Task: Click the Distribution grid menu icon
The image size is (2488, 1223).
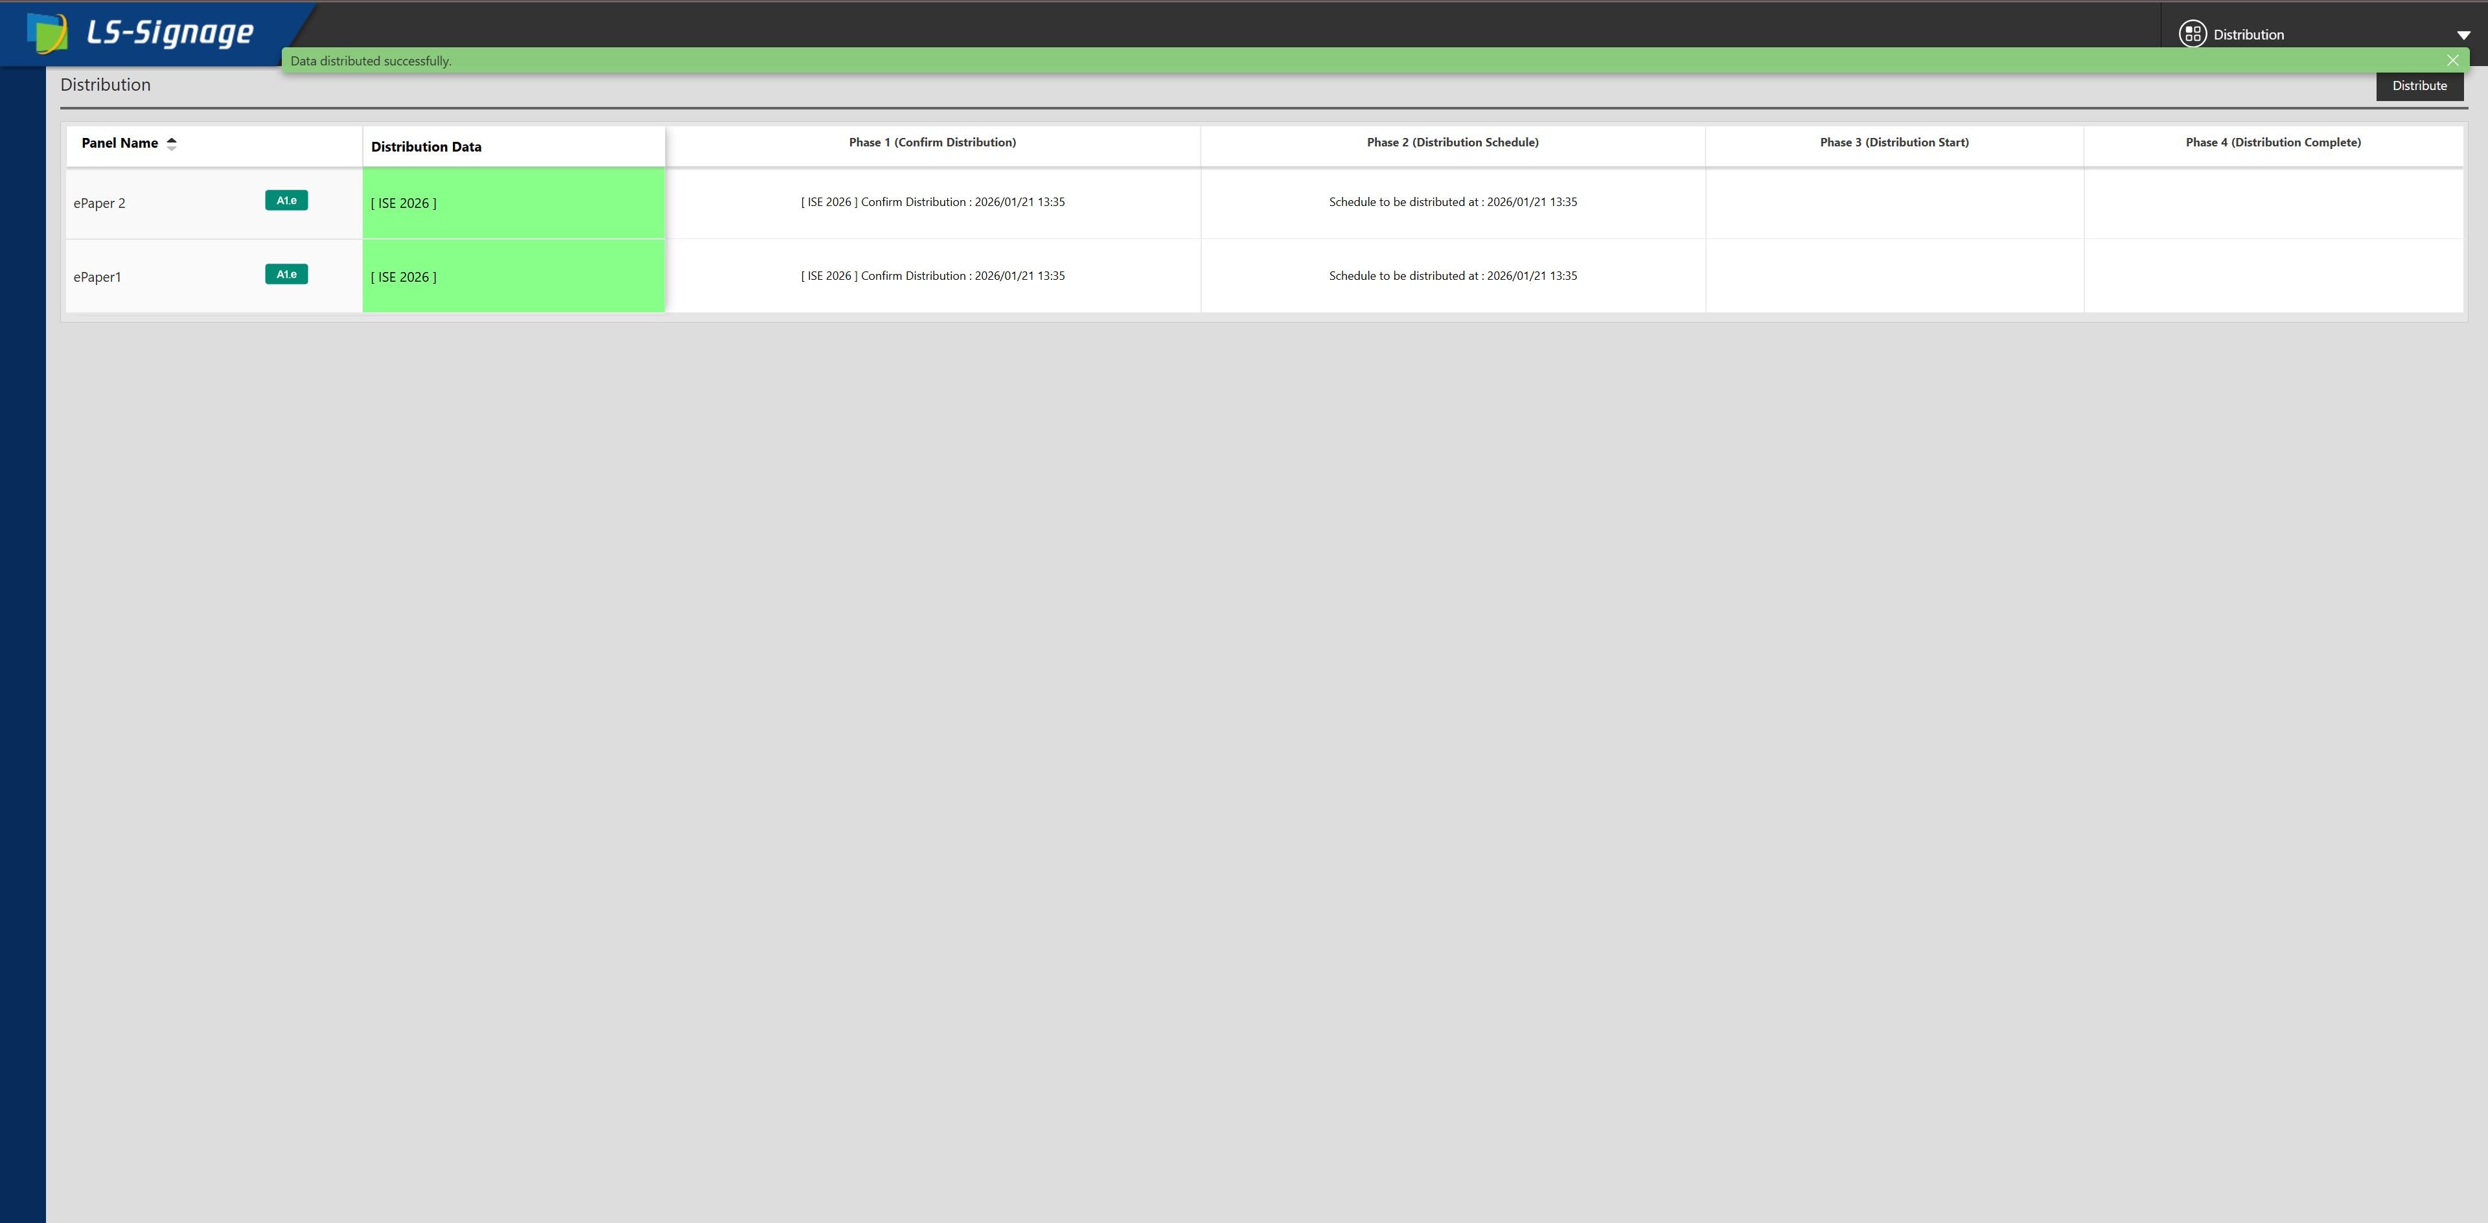Action: coord(2191,34)
